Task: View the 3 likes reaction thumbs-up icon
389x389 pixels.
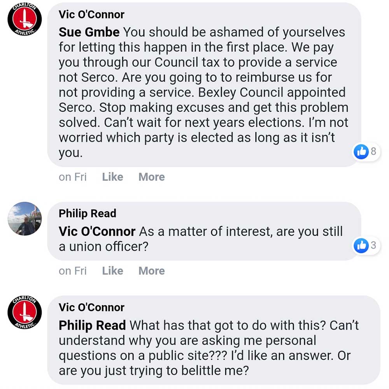Action: click(361, 245)
